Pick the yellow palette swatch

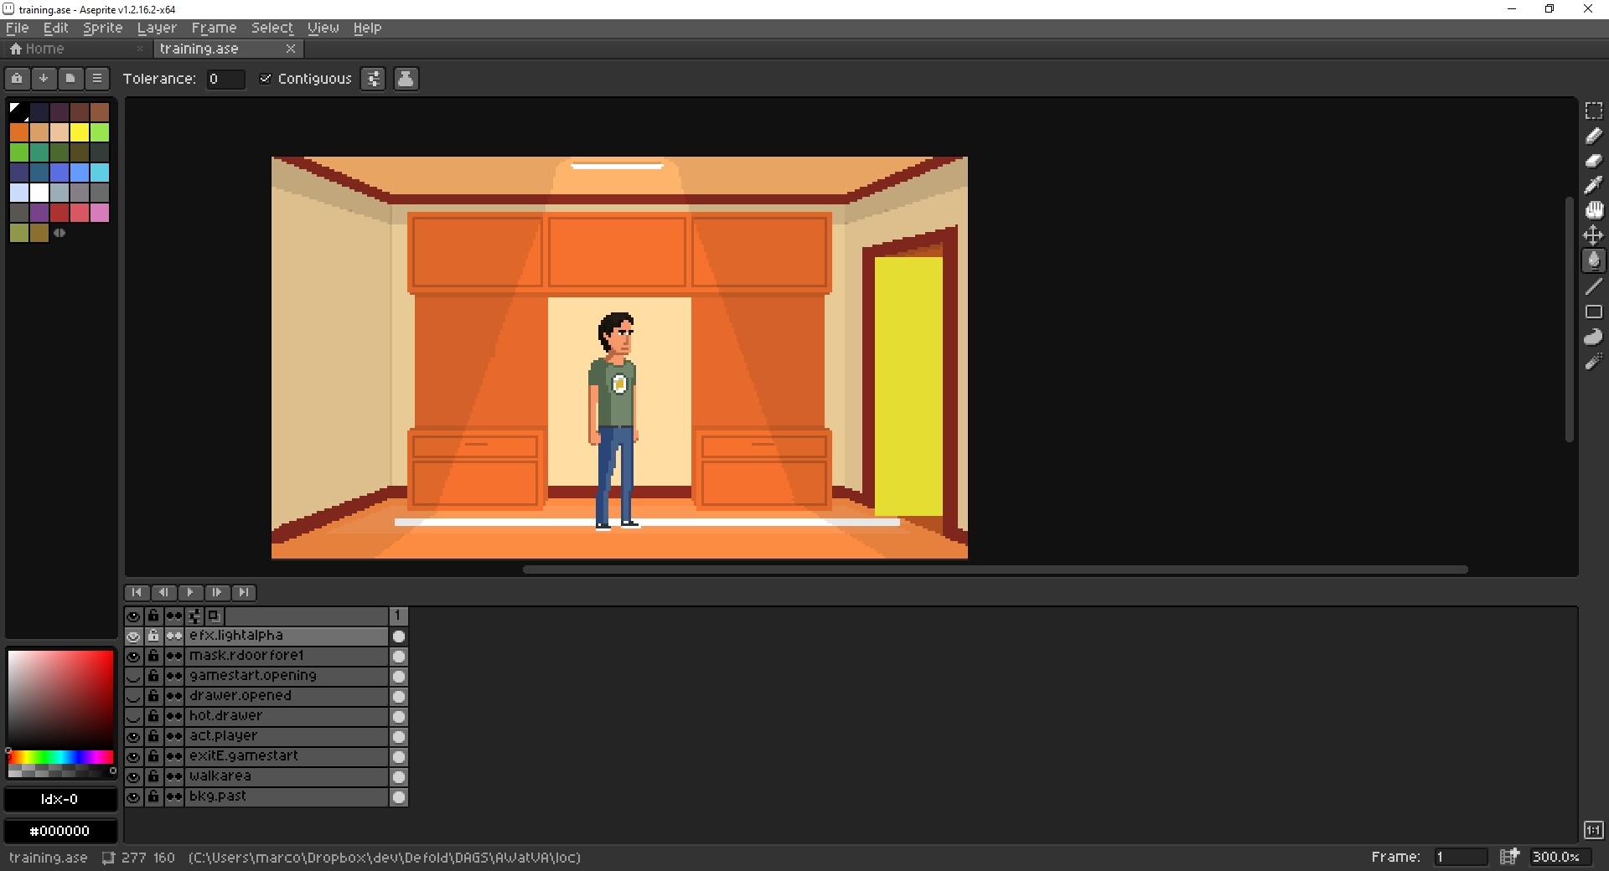pyautogui.click(x=80, y=132)
